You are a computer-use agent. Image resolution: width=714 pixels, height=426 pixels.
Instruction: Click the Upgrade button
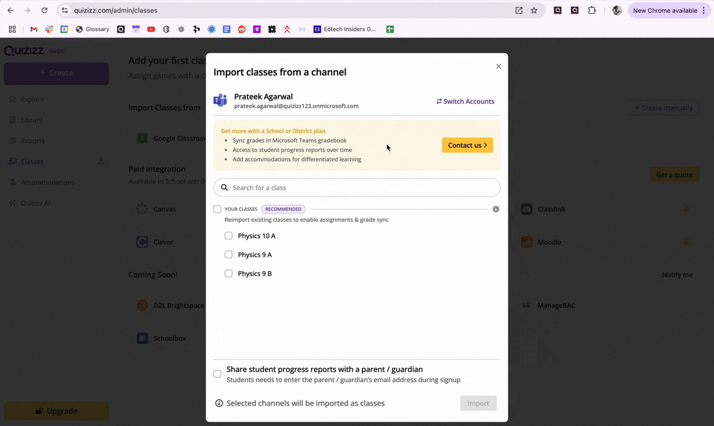click(x=56, y=411)
